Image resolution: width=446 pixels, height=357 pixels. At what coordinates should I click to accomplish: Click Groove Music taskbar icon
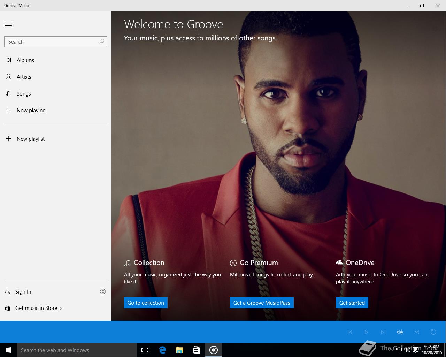[214, 350]
